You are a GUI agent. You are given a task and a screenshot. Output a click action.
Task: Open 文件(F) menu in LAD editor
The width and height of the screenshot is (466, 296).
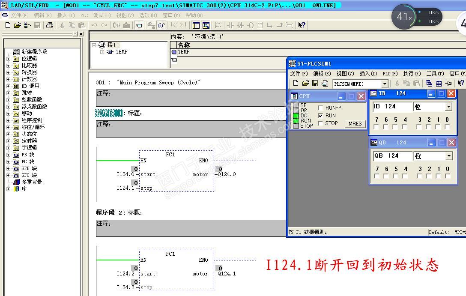point(20,15)
